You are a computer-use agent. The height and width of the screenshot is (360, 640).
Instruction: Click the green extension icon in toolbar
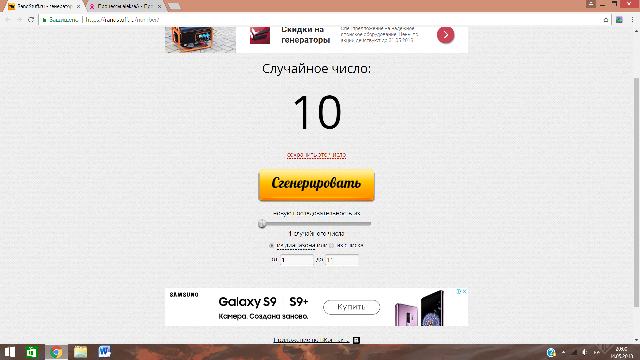(x=619, y=20)
